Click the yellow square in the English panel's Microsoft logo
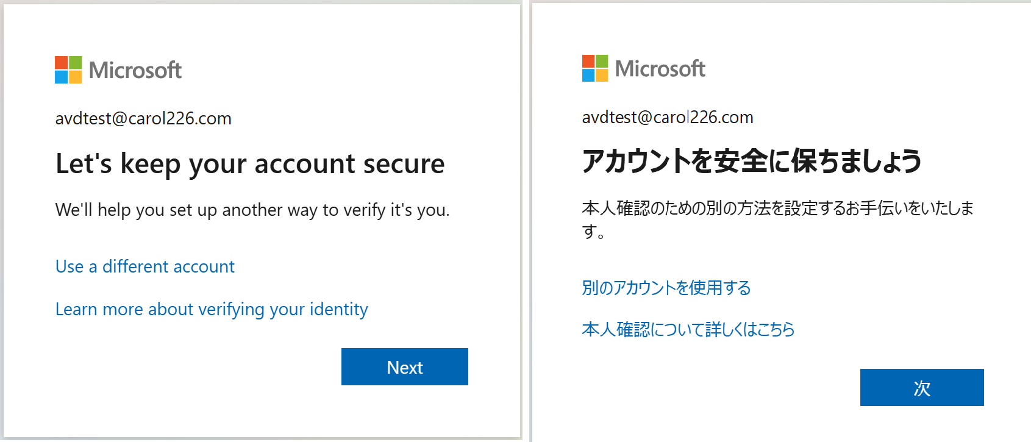Viewport: 1031px width, 442px height. point(75,77)
